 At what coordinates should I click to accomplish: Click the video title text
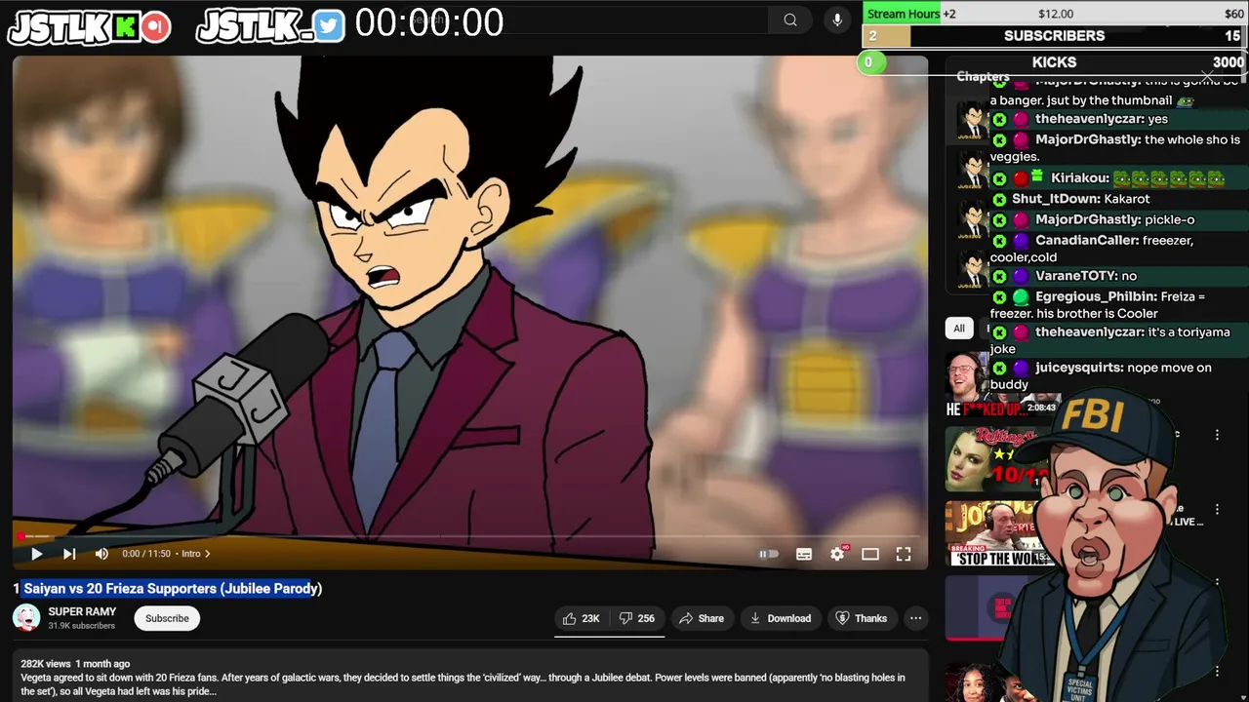[168, 588]
